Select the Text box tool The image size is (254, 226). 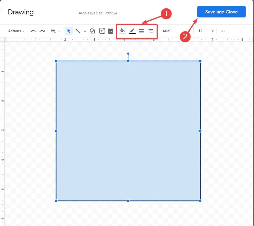102,31
